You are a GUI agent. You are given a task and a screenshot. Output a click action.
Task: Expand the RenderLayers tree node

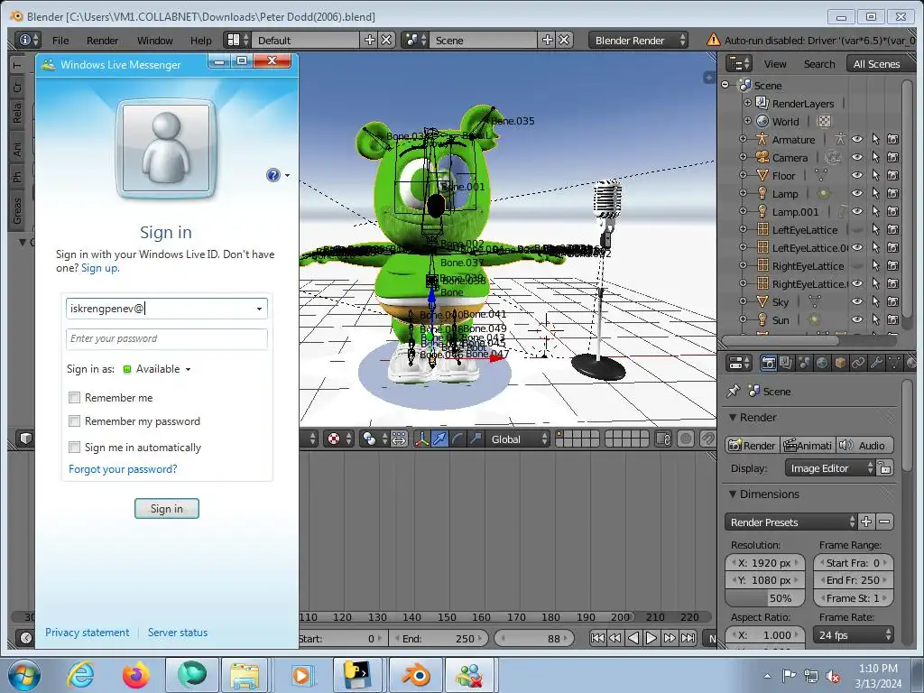pyautogui.click(x=748, y=103)
